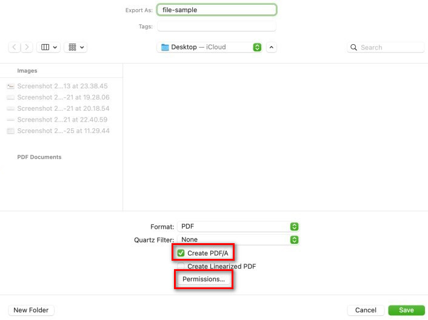
Task: Click the Permissions... button
Action: [x=204, y=279]
